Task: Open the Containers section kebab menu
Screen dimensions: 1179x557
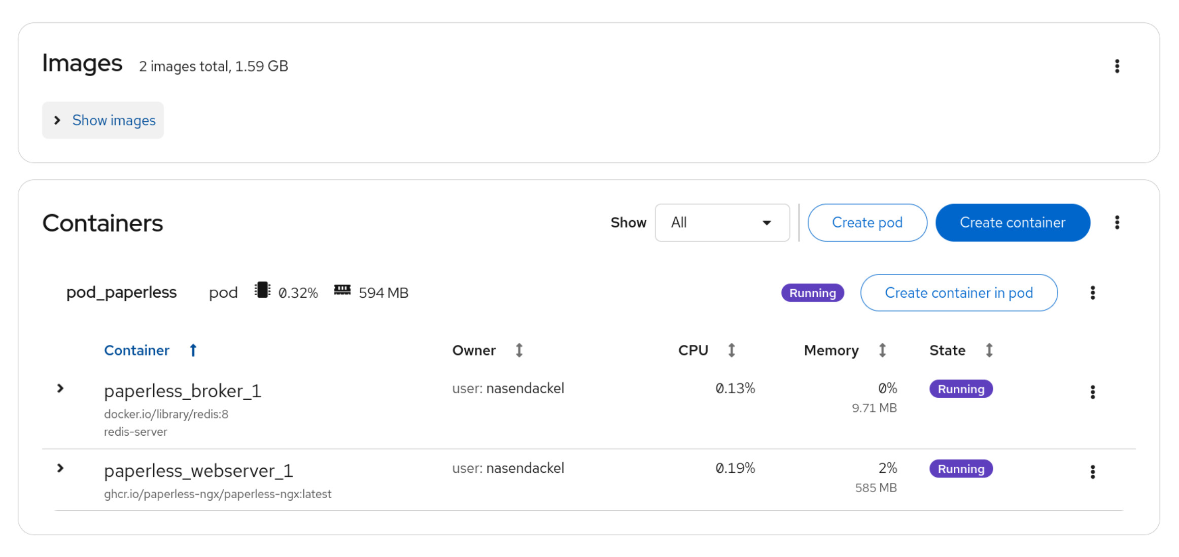Action: 1117,222
